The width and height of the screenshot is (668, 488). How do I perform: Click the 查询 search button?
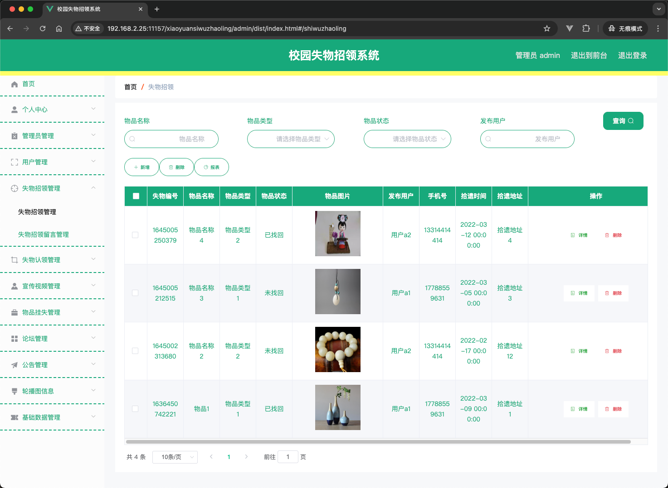click(x=623, y=121)
